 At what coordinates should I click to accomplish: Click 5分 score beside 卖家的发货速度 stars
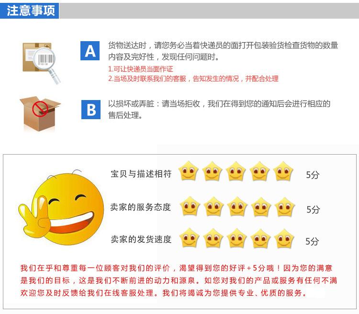(x=312, y=241)
